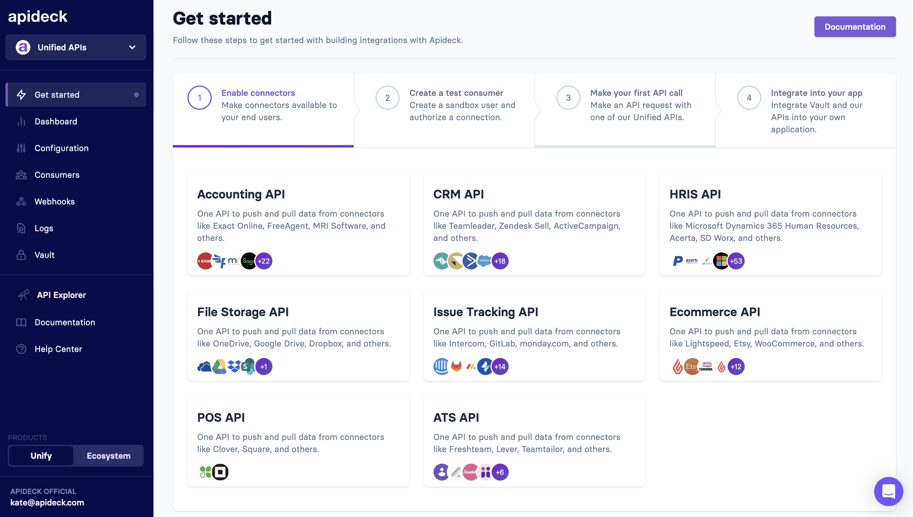Expand the +53 HRIS connectors badge
The width and height of the screenshot is (913, 517).
[736, 261]
